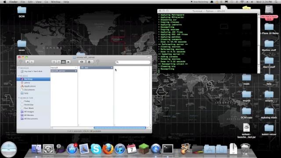Select Desktop in Finder sidebar
The image size is (281, 158).
click(x=33, y=79)
